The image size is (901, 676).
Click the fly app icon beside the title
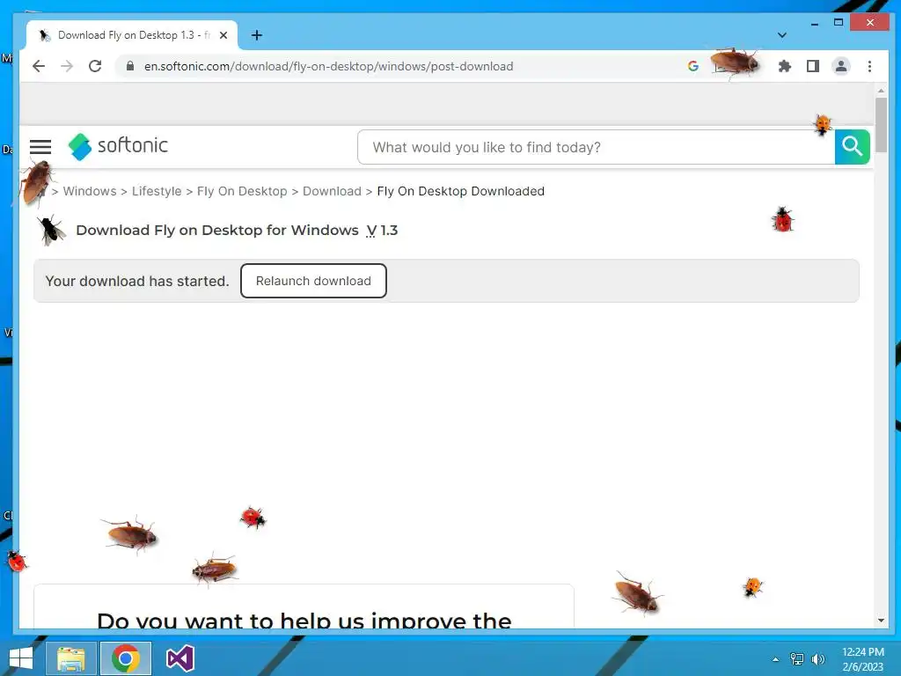51,230
